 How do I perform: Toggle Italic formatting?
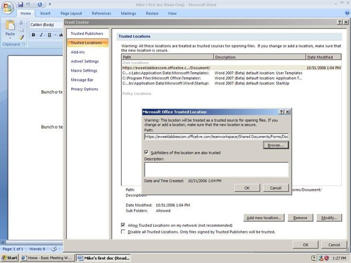41,35
